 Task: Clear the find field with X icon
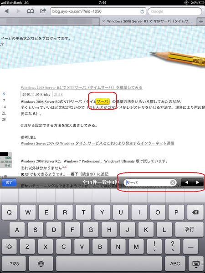click(x=172, y=182)
